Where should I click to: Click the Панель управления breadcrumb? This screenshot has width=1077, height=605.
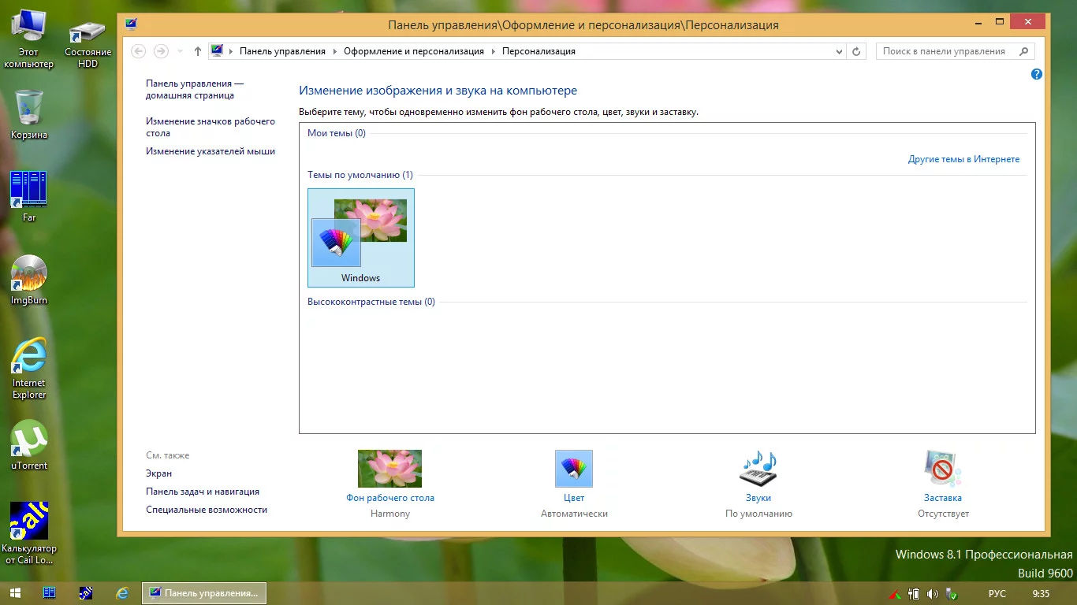[x=282, y=51]
